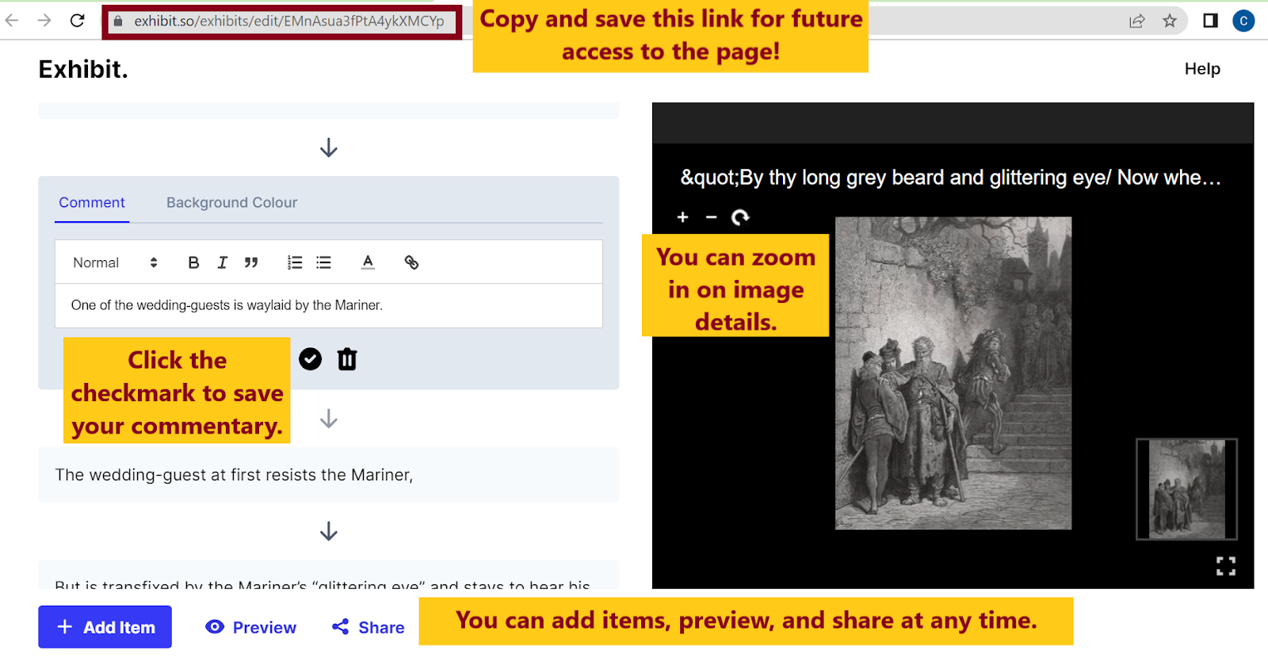Go back in browser history
The image size is (1268, 662).
coord(12,21)
